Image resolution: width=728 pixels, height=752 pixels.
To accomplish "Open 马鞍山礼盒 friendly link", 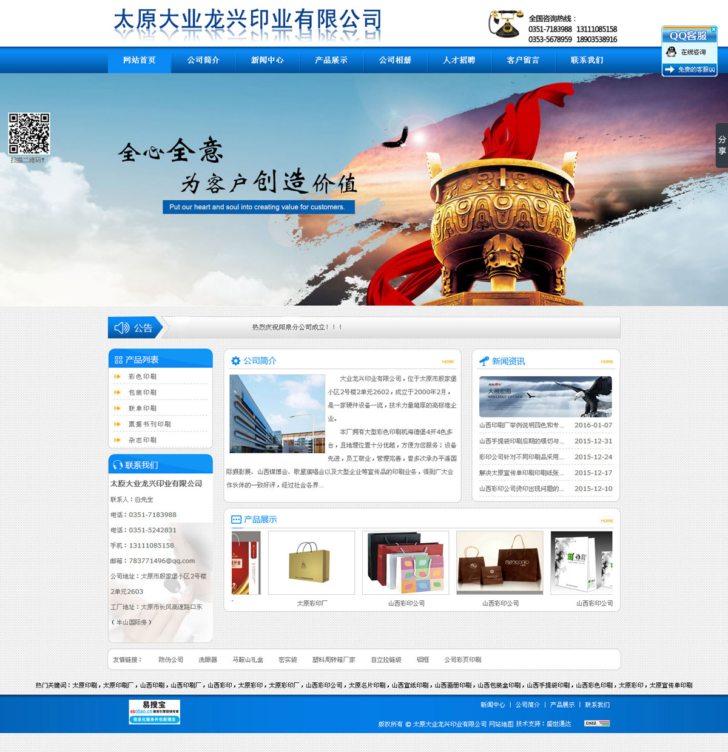I will (x=248, y=660).
